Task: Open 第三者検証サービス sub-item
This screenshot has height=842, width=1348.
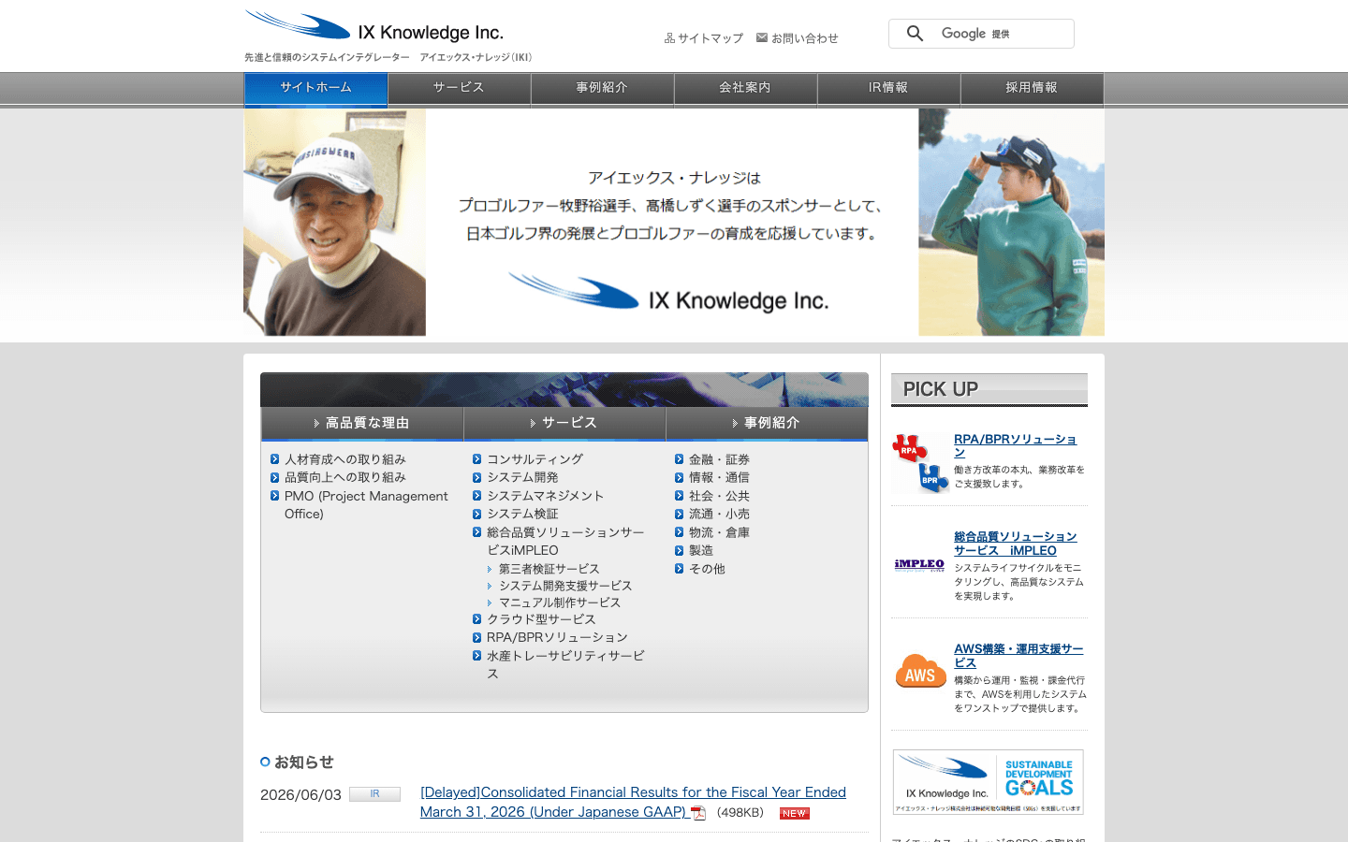Action: pyautogui.click(x=549, y=569)
